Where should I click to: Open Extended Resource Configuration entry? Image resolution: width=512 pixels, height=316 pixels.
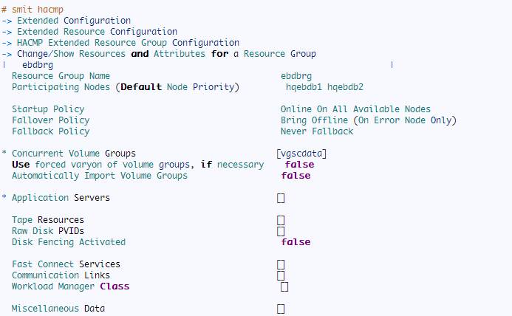97,32
